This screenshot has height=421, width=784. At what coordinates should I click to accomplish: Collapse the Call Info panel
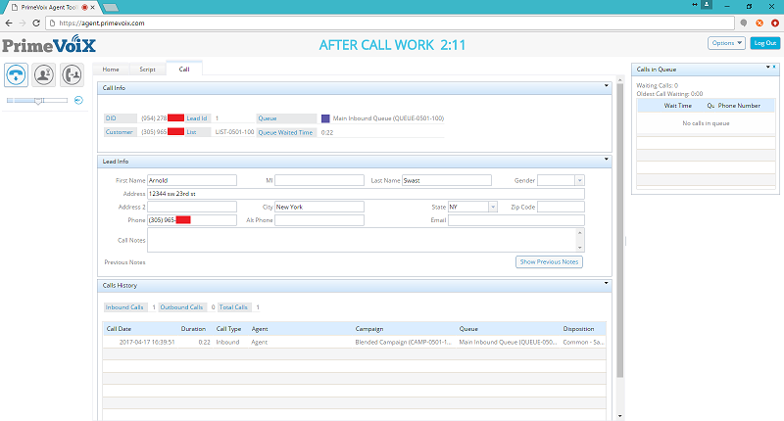pos(606,86)
